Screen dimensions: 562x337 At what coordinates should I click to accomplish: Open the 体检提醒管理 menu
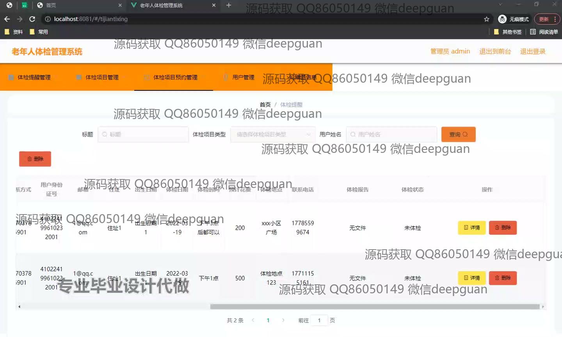pyautogui.click(x=34, y=77)
